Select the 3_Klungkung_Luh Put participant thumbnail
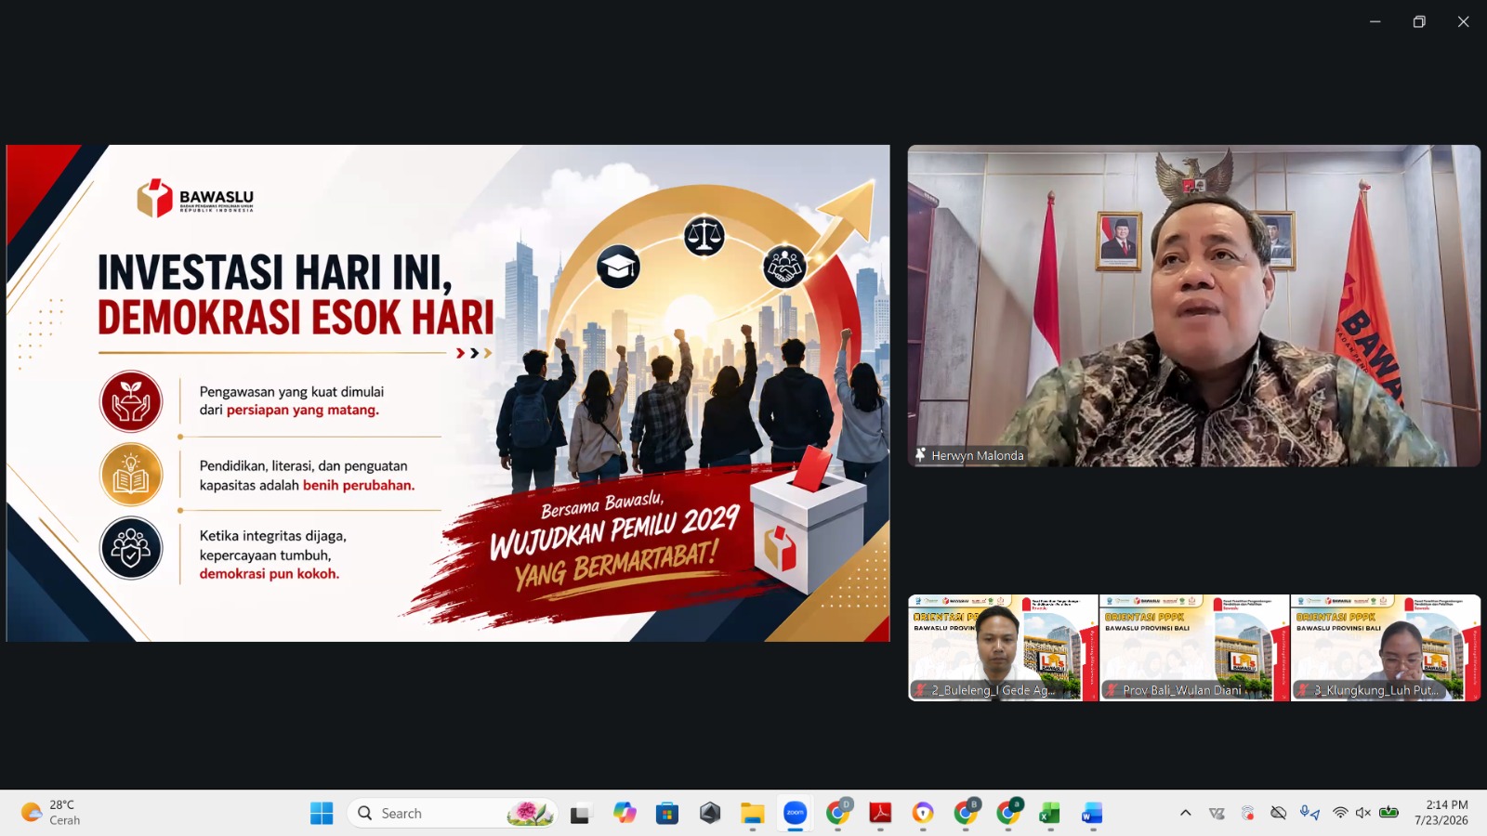The width and height of the screenshot is (1487, 836). (1386, 647)
